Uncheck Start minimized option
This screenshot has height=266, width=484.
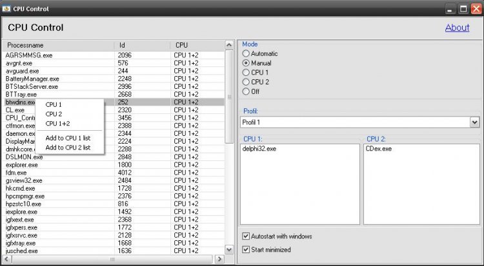[x=246, y=249]
